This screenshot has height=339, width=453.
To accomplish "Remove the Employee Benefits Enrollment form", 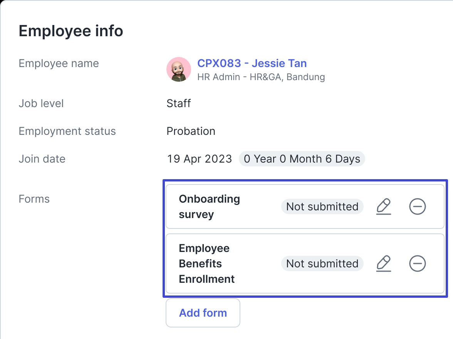I will (417, 264).
